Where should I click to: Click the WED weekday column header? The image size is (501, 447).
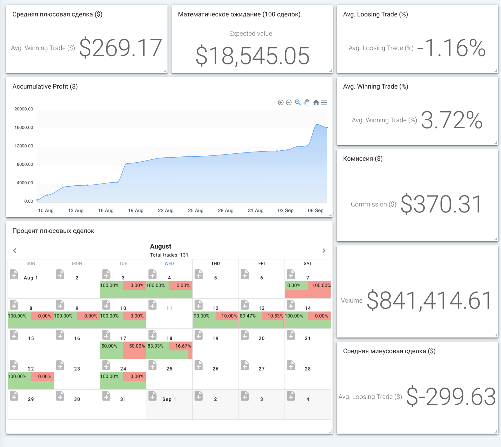(x=169, y=263)
